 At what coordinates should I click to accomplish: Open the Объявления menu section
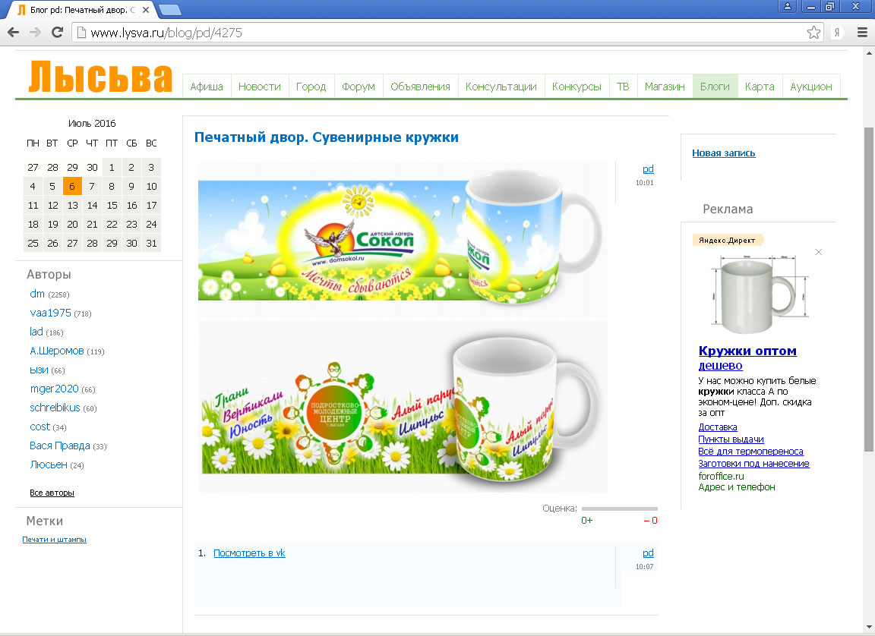coord(420,87)
